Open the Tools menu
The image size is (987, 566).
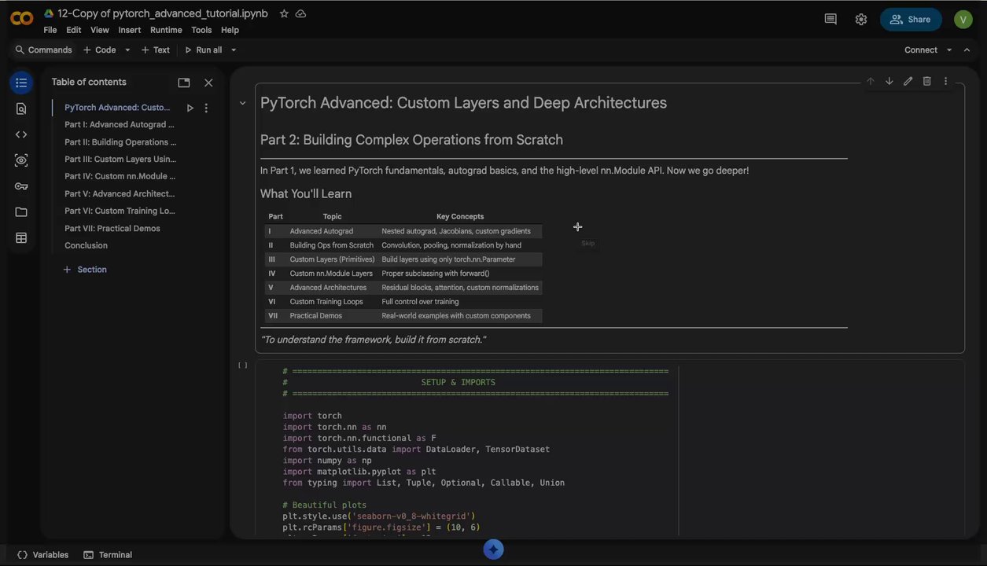click(201, 30)
